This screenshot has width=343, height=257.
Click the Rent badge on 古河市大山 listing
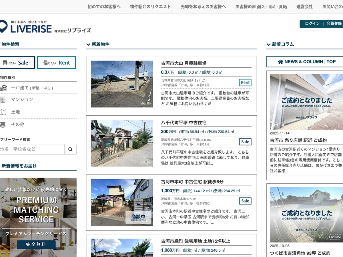tap(245, 83)
